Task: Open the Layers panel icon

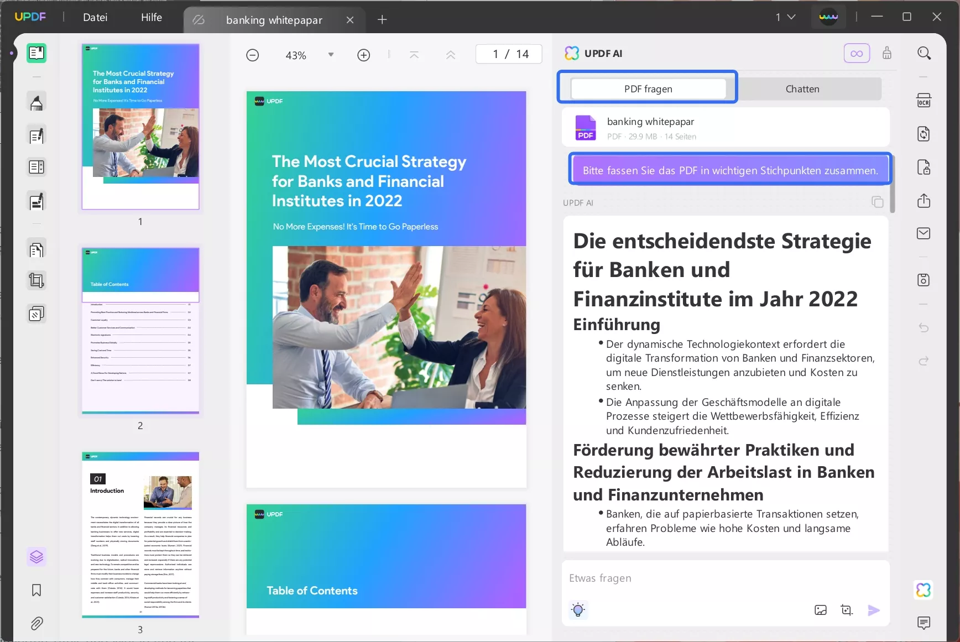Action: (x=36, y=557)
